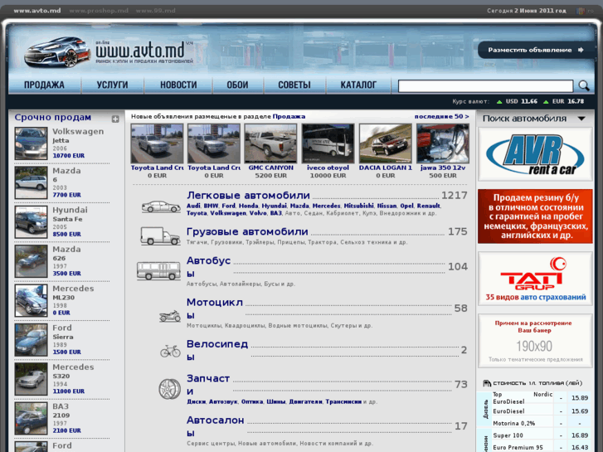The image size is (603, 452).
Task: Open the iveco otoyol bus thumbnail
Action: pyautogui.click(x=328, y=143)
